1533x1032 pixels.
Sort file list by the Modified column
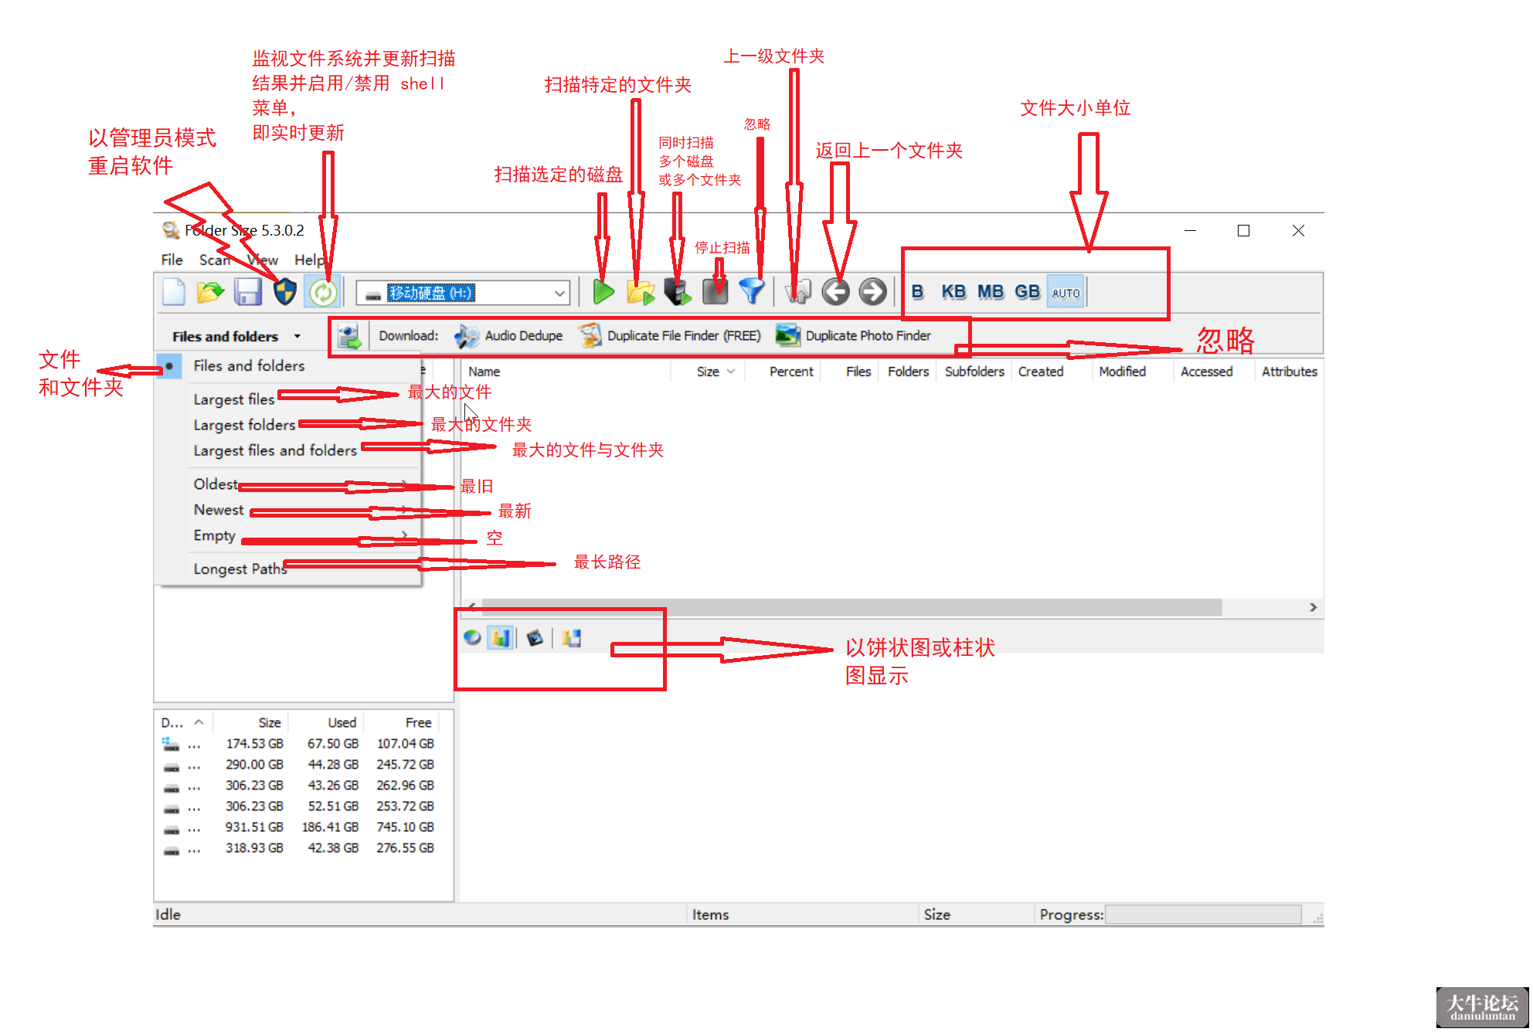point(1123,372)
